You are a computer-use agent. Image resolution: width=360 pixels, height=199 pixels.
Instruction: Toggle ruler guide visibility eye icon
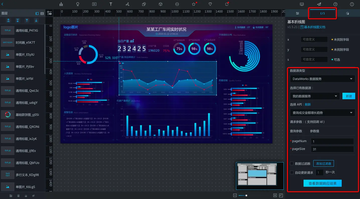tap(50, 13)
